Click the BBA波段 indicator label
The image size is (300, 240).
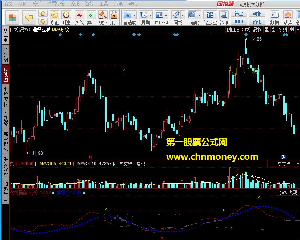tap(60, 29)
